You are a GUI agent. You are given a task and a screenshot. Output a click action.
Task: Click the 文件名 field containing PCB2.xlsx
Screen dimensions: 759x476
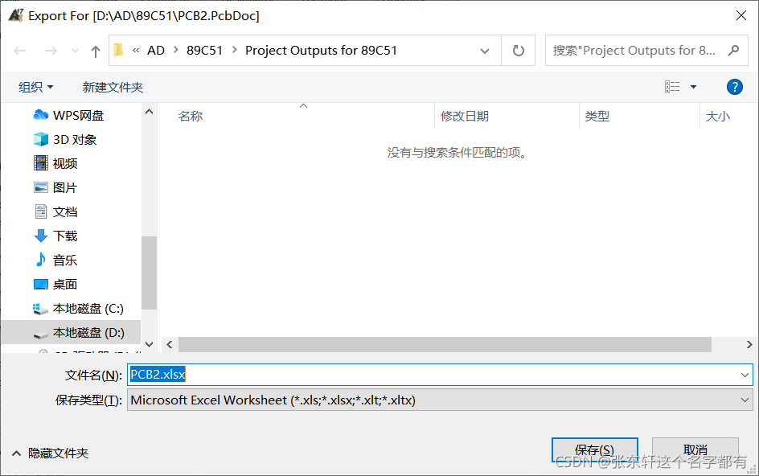pos(440,375)
